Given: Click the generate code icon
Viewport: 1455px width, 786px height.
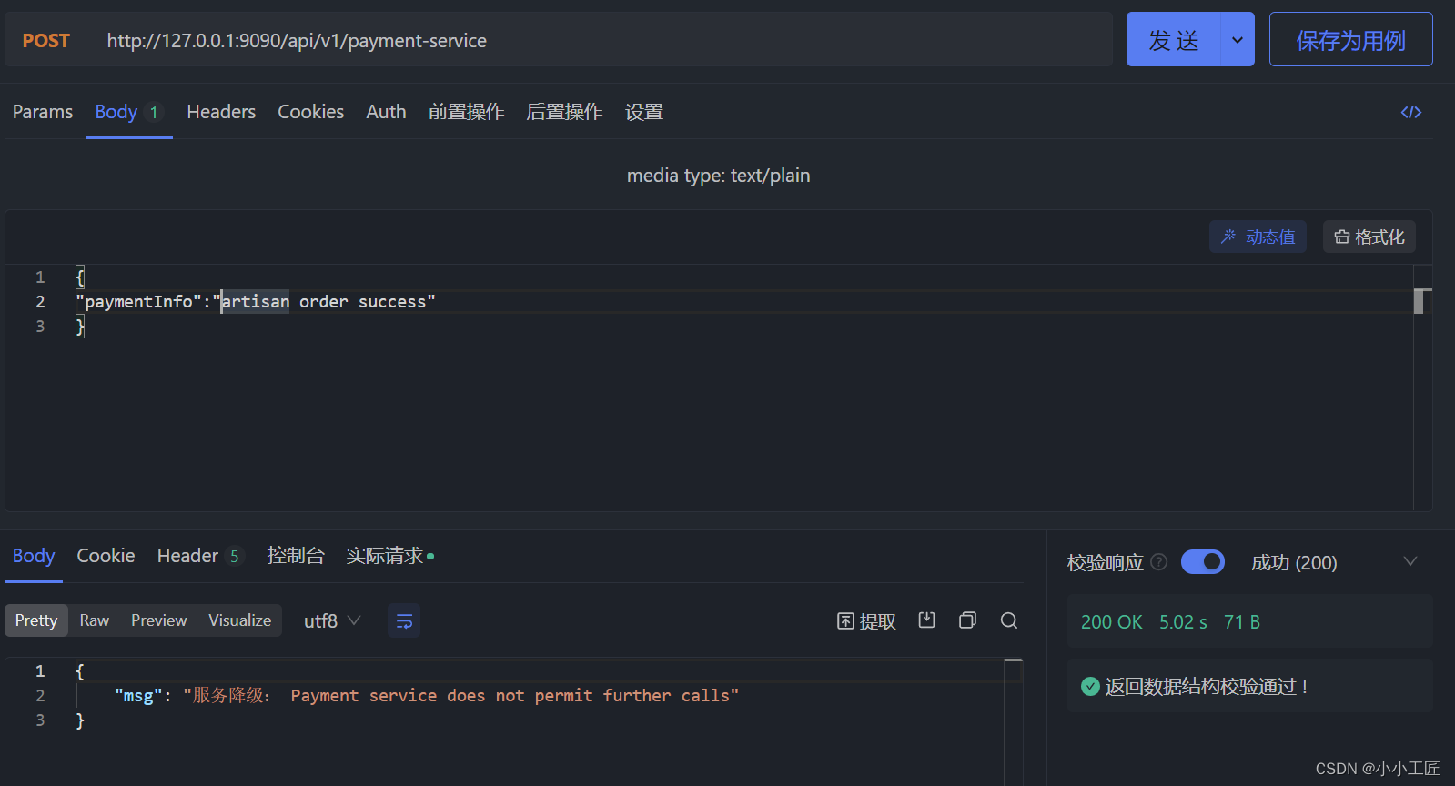Looking at the screenshot, I should point(1410,112).
